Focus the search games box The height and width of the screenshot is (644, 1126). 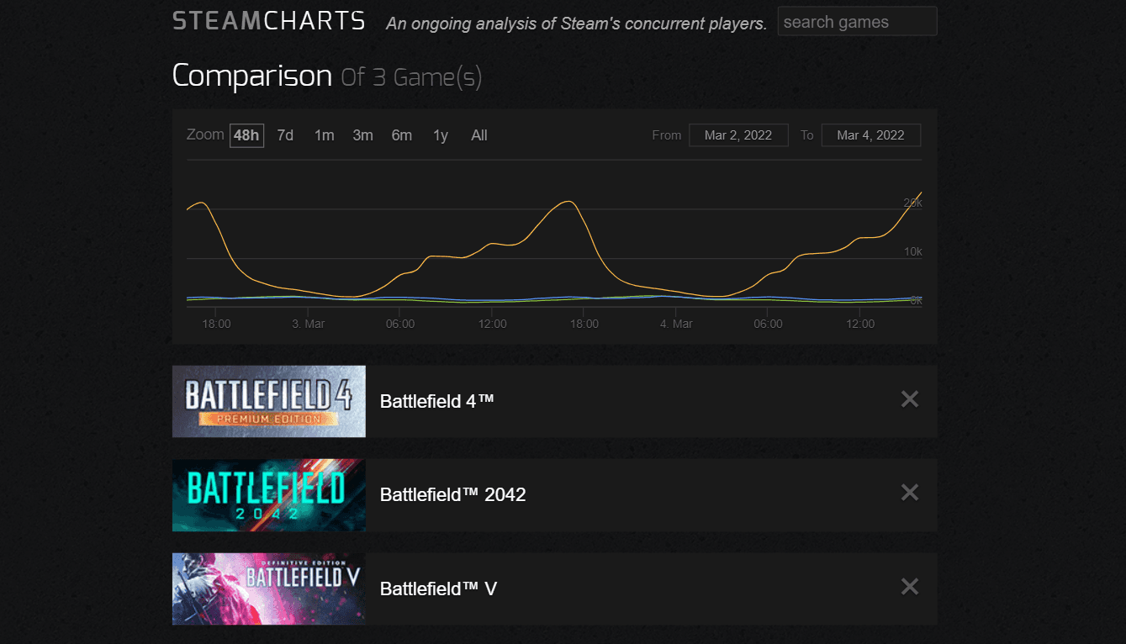(856, 22)
